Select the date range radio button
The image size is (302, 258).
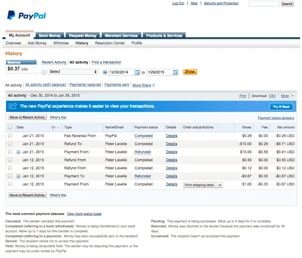pyautogui.click(x=105, y=72)
